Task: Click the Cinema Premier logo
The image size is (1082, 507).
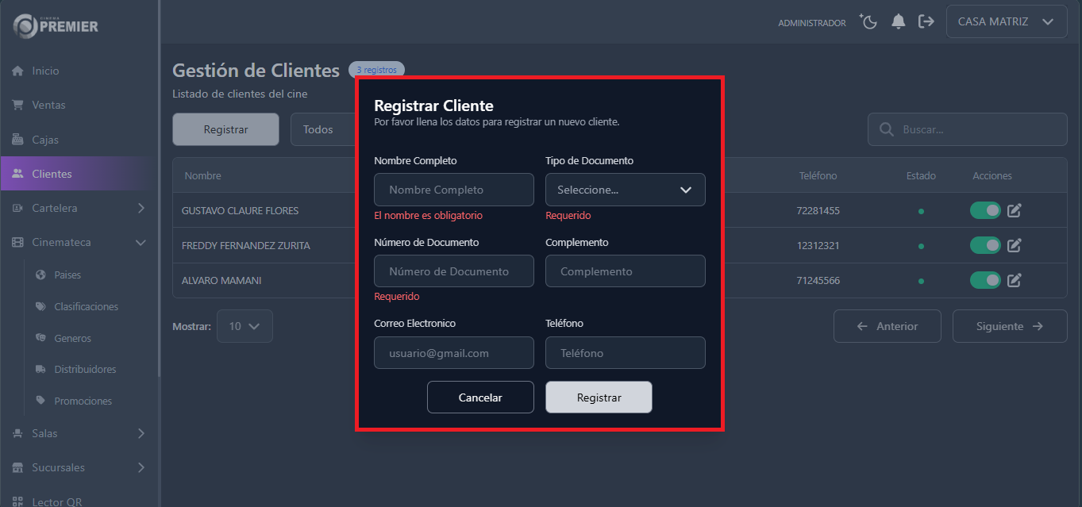Action: tap(56, 25)
